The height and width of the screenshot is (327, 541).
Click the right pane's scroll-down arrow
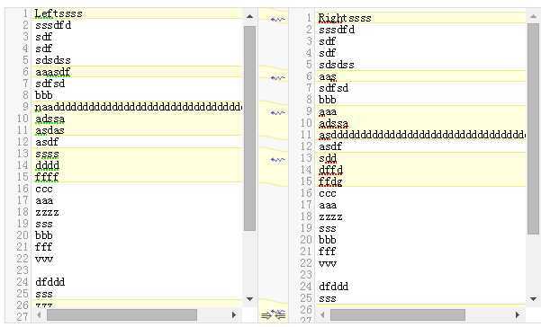click(x=534, y=299)
